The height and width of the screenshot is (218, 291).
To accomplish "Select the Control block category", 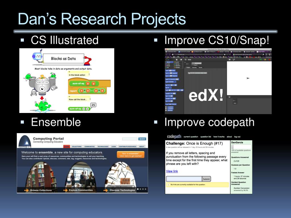I will (178, 62).
